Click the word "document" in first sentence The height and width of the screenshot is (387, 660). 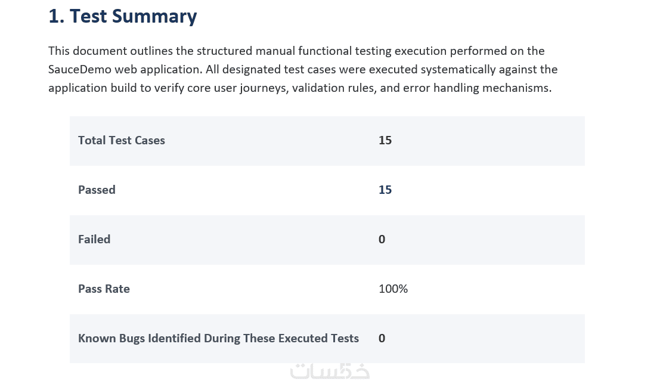[100, 51]
